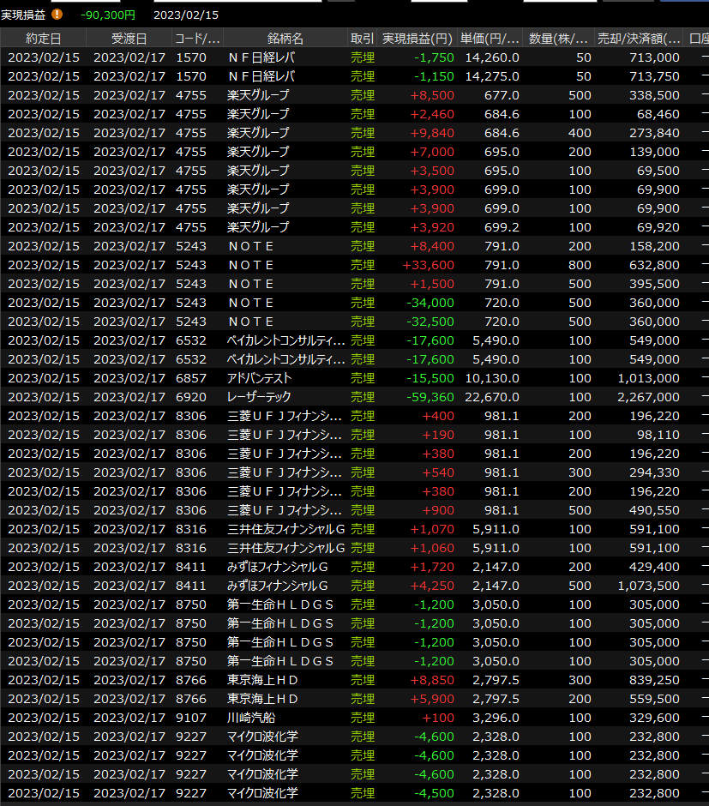Click the 売却/決済額 column header
709x806 pixels.
[x=639, y=39]
